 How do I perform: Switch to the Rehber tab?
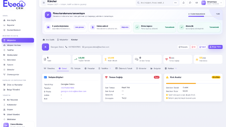[171, 69]
